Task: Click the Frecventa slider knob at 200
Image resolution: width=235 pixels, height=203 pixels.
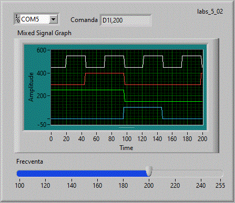Action: pyautogui.click(x=149, y=171)
